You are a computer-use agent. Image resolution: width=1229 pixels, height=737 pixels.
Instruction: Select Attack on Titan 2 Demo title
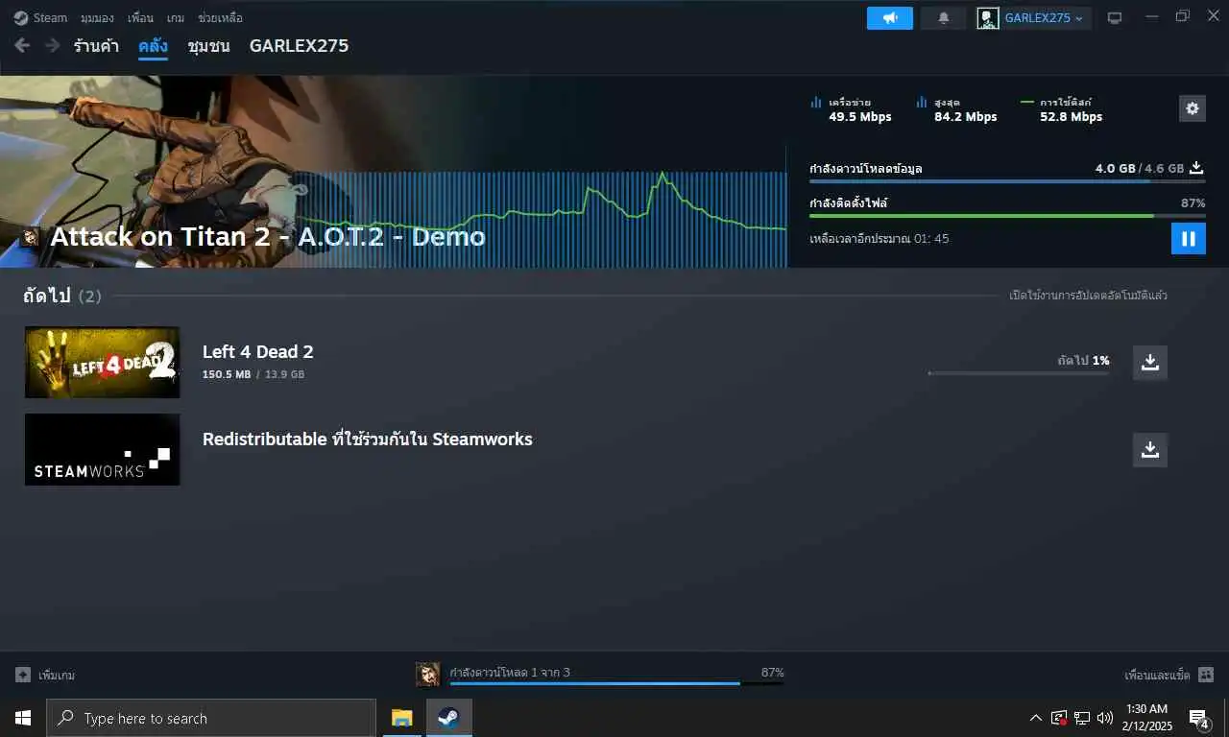tap(267, 236)
